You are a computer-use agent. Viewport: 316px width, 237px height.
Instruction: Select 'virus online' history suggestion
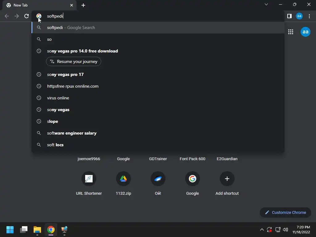[158, 98]
